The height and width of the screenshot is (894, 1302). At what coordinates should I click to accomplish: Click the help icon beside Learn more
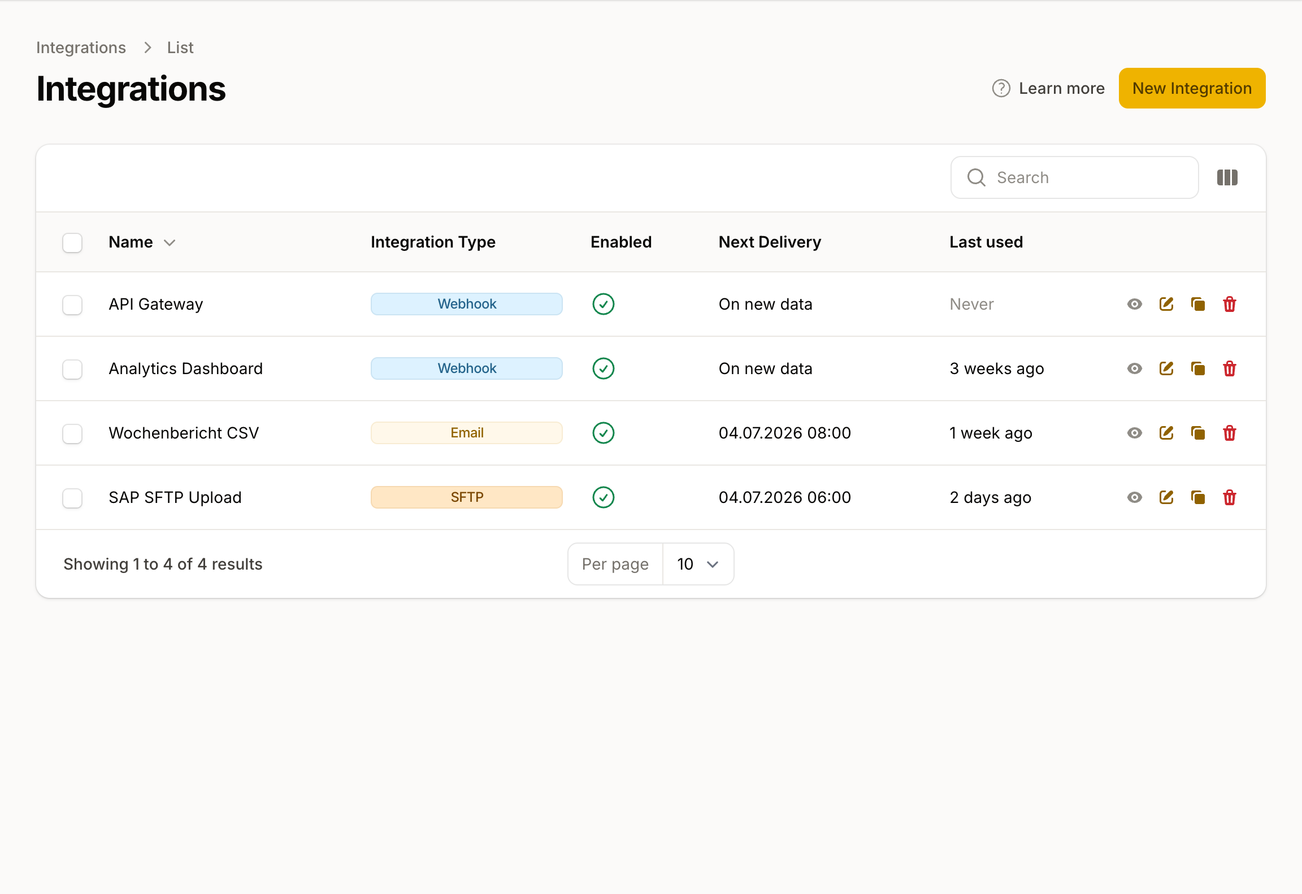[x=1001, y=89]
